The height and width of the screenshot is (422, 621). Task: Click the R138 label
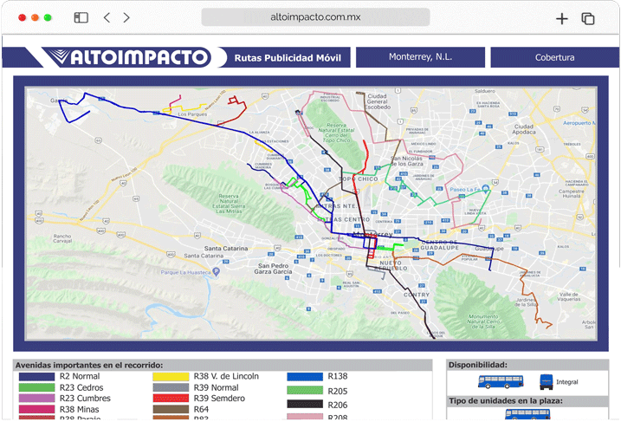[x=338, y=376]
